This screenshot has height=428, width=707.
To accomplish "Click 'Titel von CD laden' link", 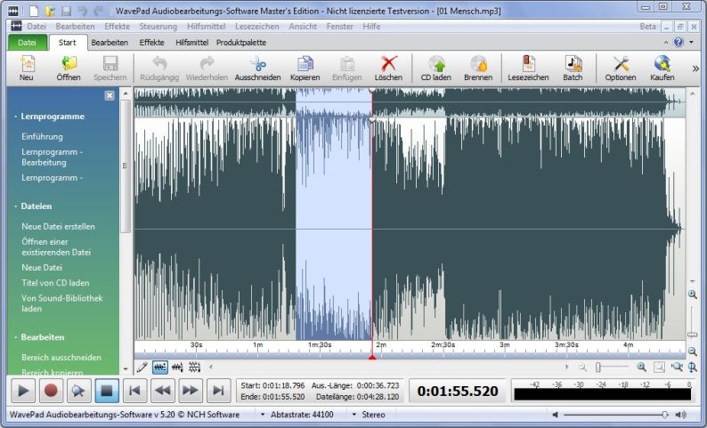I will [55, 283].
